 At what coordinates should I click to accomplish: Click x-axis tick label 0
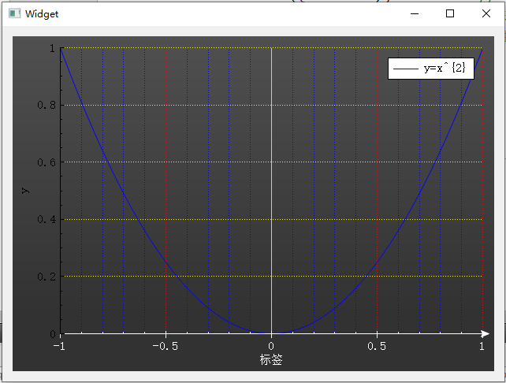coord(271,346)
